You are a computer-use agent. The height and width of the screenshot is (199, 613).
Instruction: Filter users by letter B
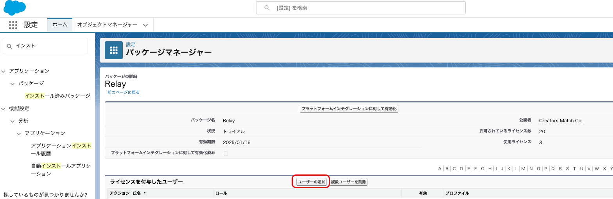click(x=447, y=169)
